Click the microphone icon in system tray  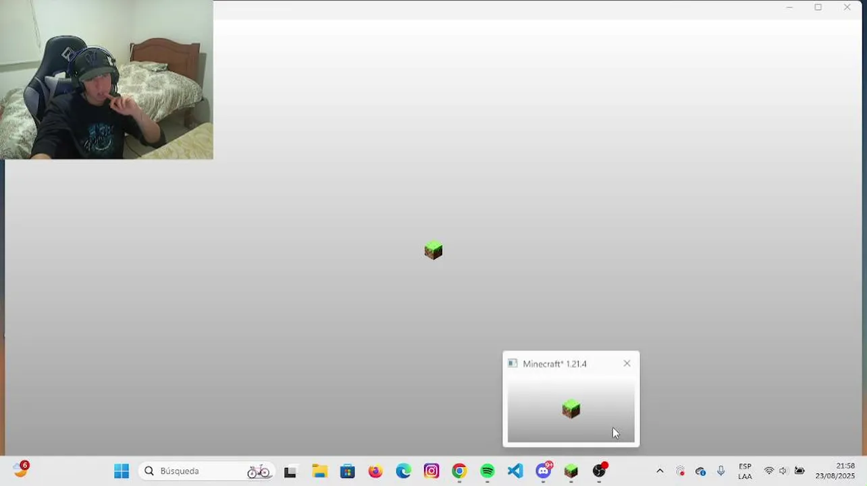tap(721, 471)
